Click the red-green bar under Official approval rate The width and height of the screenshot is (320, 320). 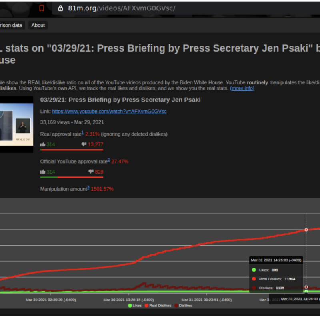coord(72,177)
